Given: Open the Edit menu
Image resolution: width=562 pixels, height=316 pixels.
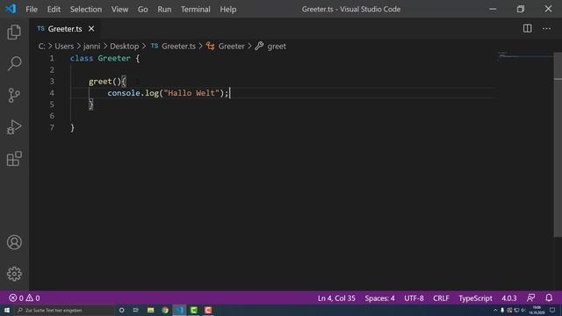Looking at the screenshot, I should [x=54, y=9].
